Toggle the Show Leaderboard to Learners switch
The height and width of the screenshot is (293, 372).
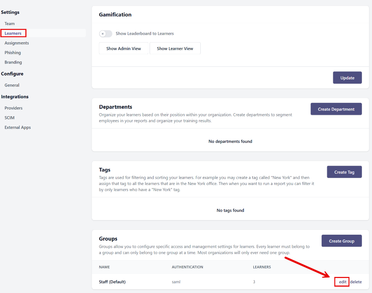[105, 34]
